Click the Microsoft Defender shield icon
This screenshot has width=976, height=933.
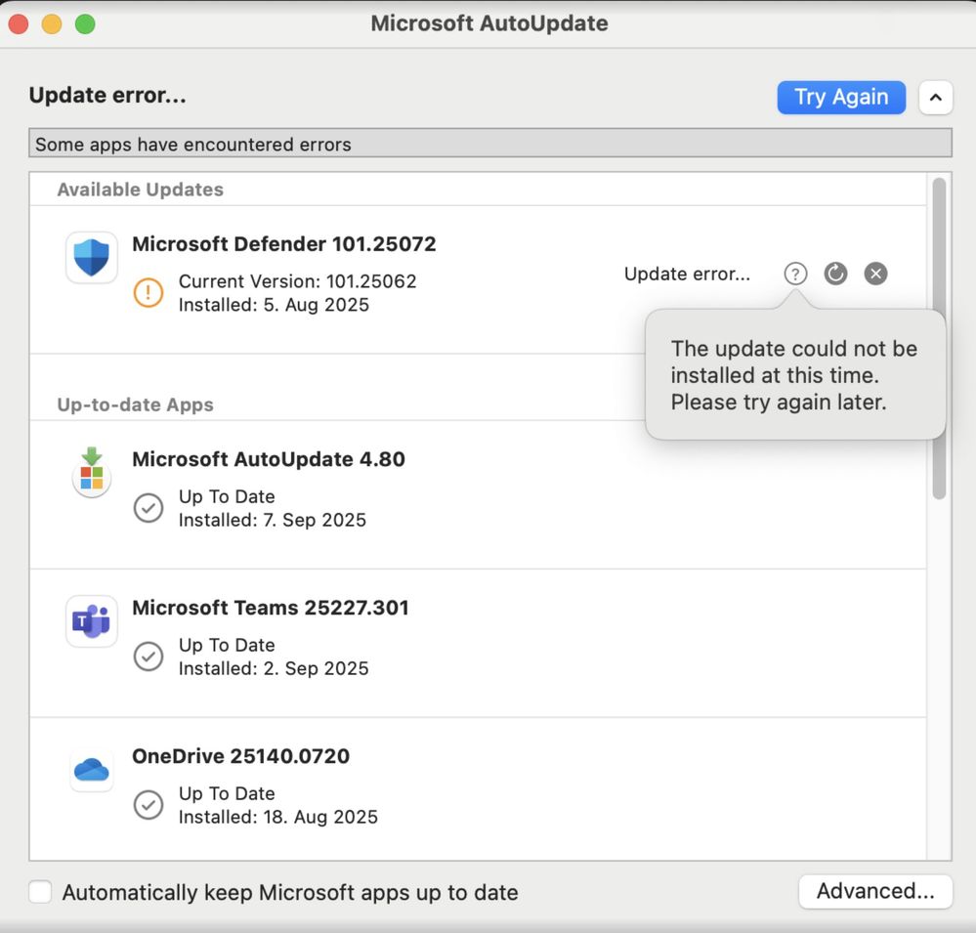click(92, 257)
